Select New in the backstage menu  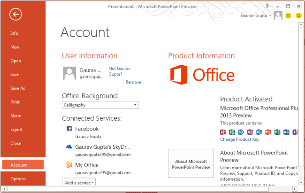point(15,47)
